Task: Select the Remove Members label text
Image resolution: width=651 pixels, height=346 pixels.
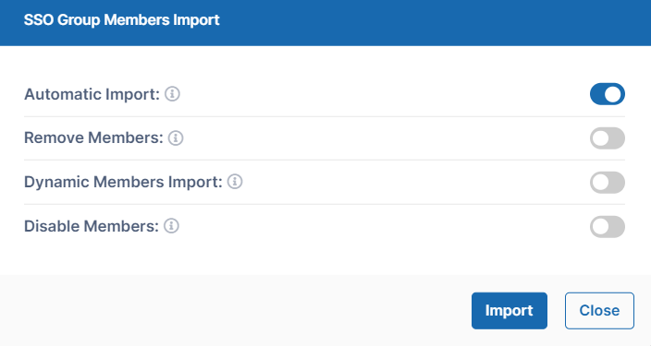Action: pyautogui.click(x=93, y=138)
